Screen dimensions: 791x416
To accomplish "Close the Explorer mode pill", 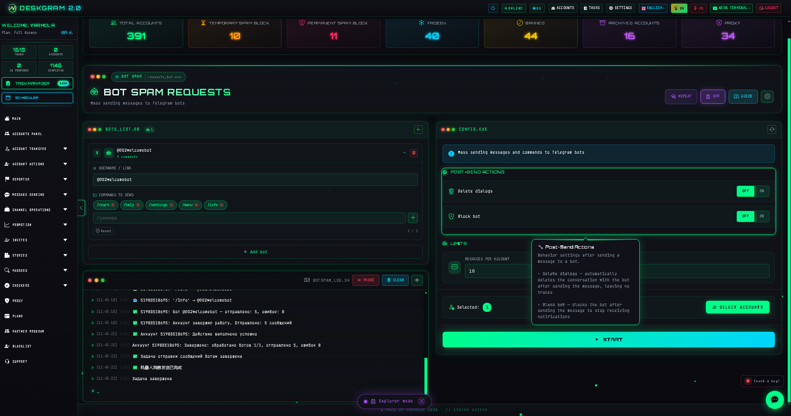I will 422,401.
